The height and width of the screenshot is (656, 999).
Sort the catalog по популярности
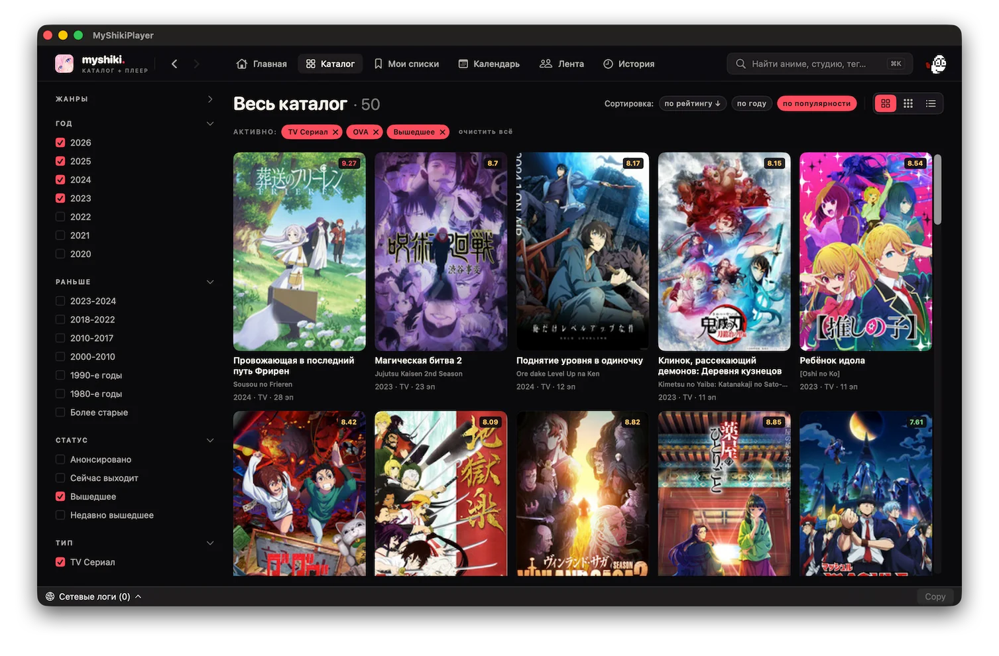817,103
